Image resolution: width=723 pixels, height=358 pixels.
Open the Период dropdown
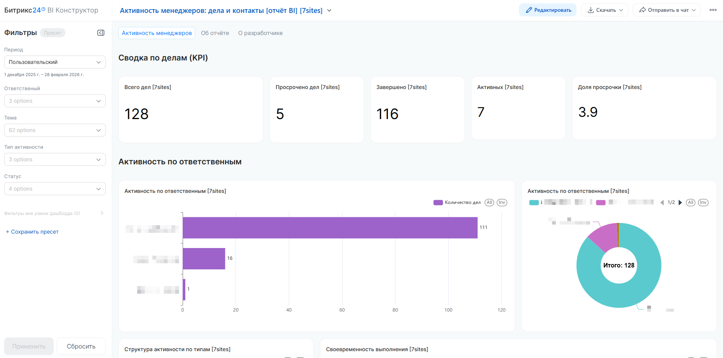[55, 62]
